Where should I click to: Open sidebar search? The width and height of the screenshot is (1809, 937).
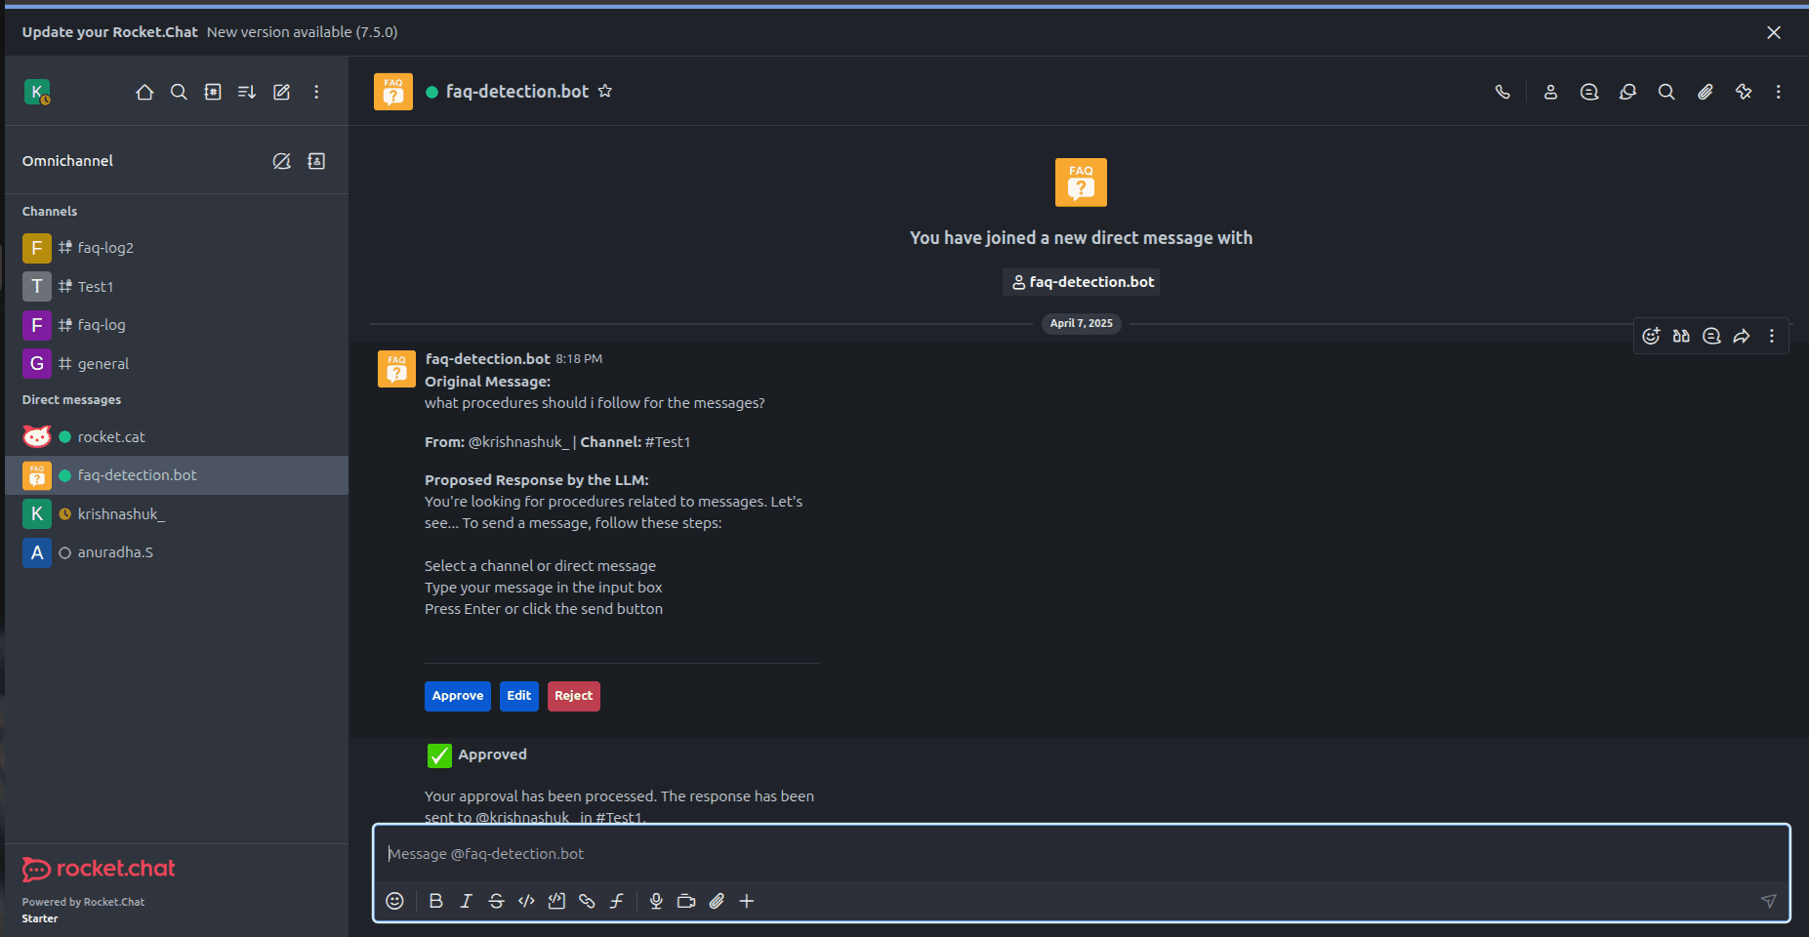(x=179, y=92)
